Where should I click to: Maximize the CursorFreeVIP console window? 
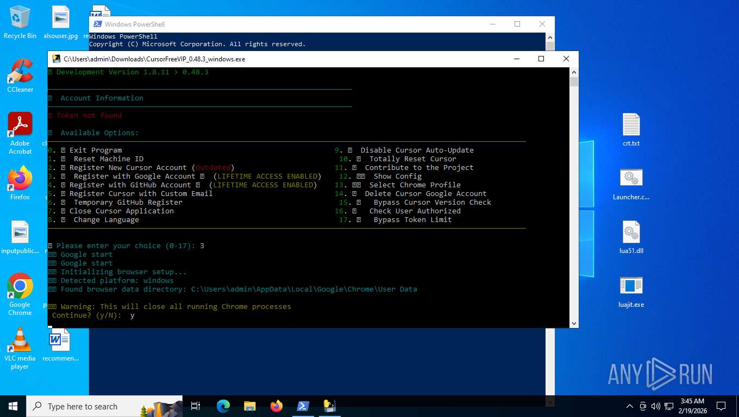tap(541, 59)
